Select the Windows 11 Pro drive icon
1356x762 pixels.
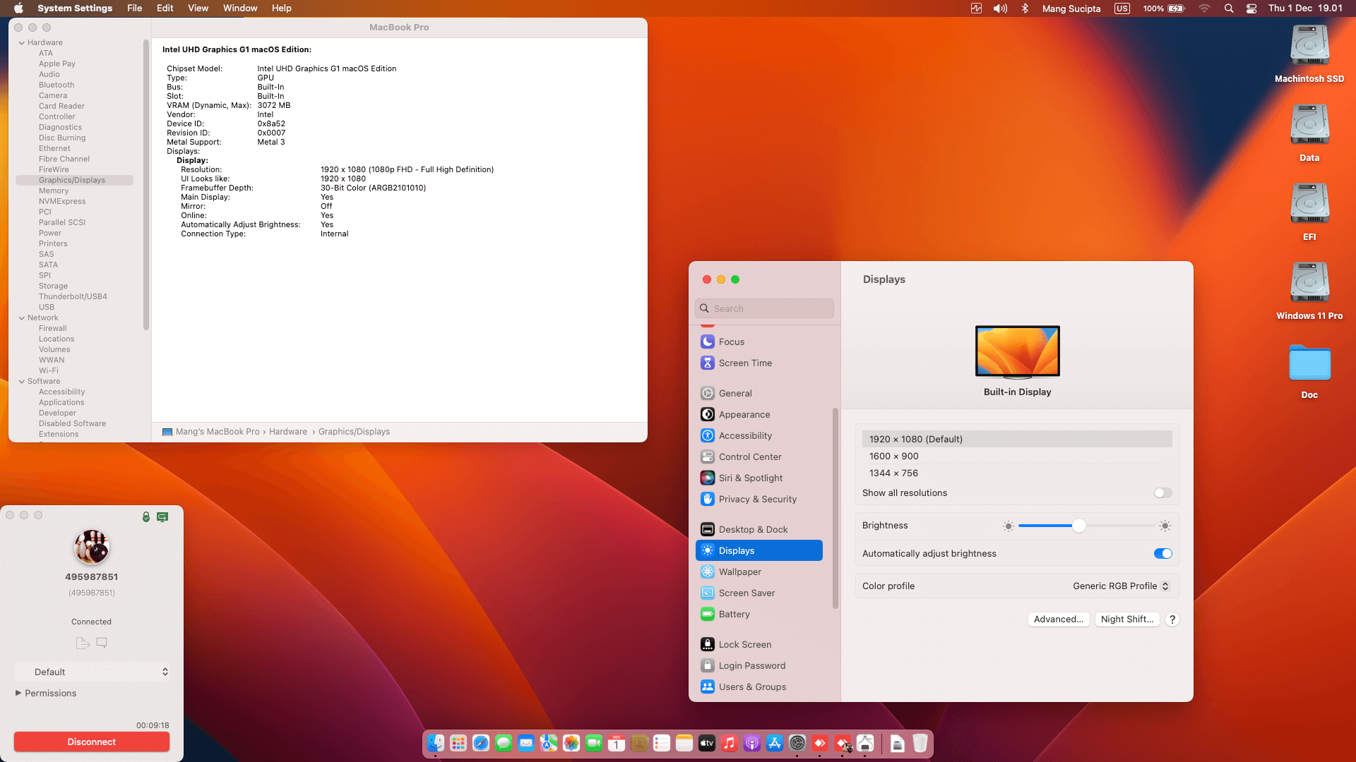(1309, 291)
